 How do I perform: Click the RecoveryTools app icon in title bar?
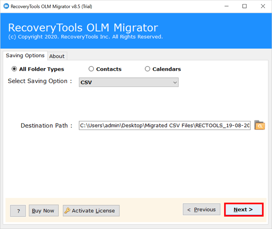(x=6, y=6)
